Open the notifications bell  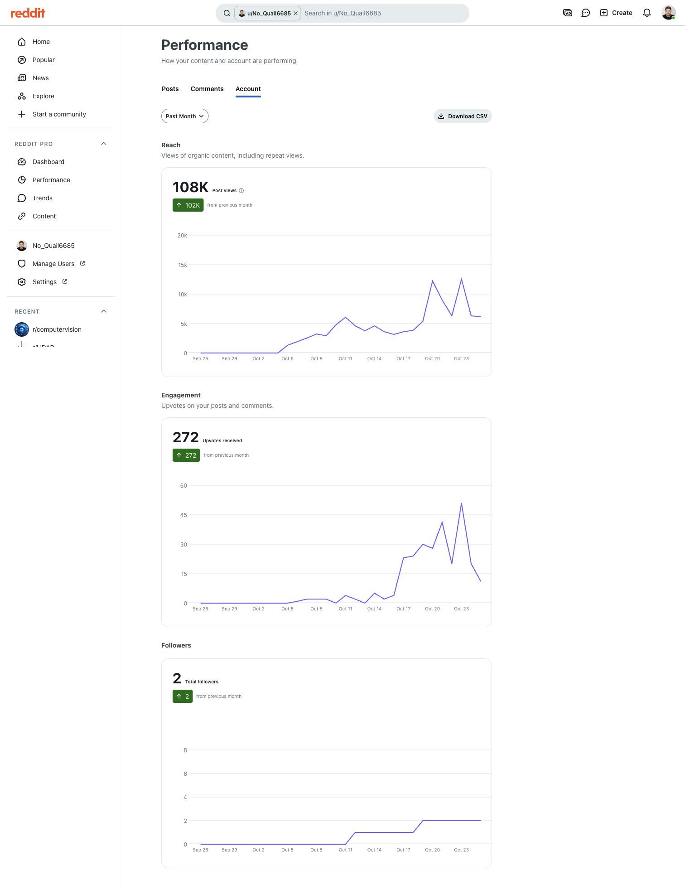pyautogui.click(x=647, y=13)
